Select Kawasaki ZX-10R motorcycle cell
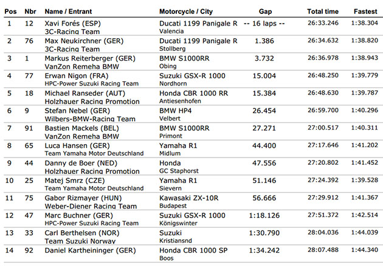 coord(189,198)
